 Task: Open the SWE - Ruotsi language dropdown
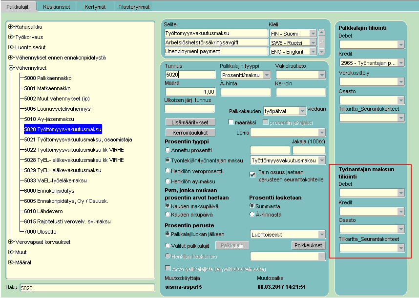point(313,42)
